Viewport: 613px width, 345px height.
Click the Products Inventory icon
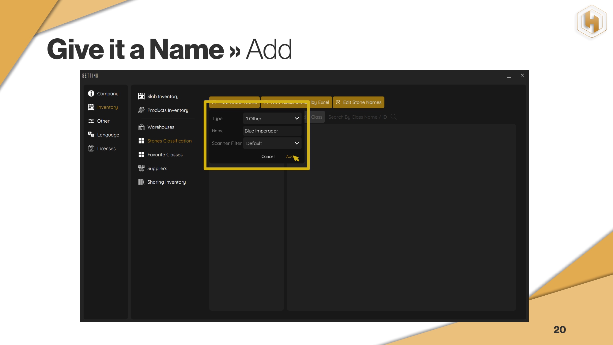(141, 110)
